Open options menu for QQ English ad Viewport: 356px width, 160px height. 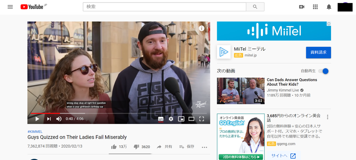328,117
